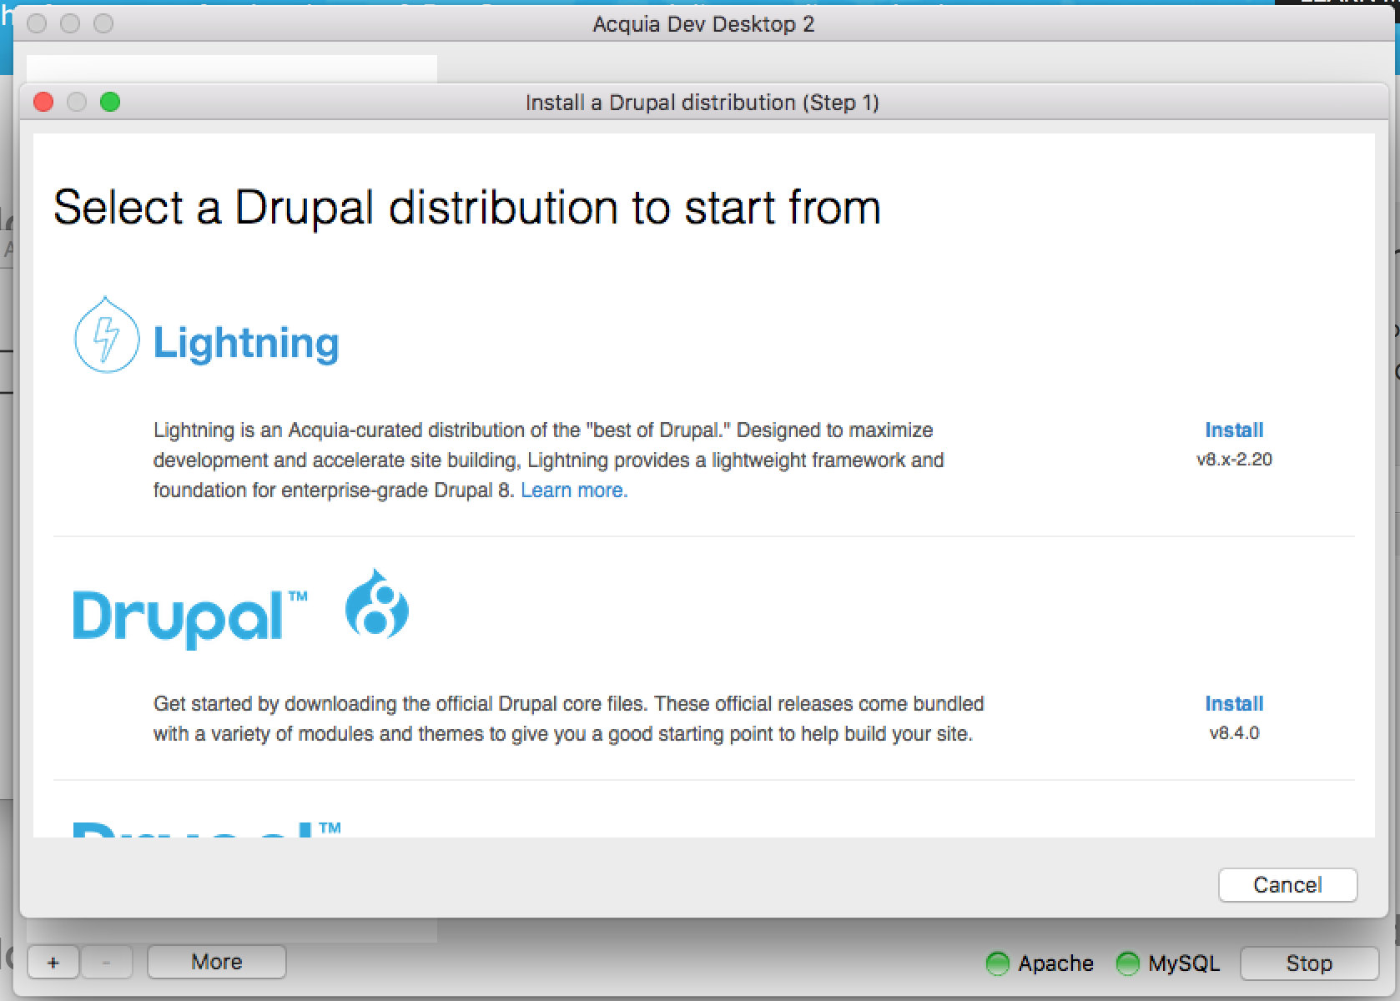Click version text v8.x-2.20
1400x1001 pixels.
1234,460
